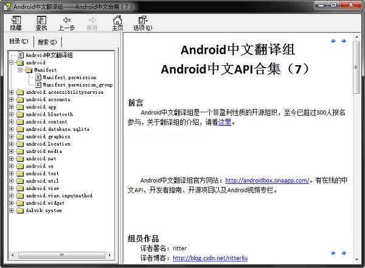Screen dimensions: 365x268
Task: Open the Options (选项) toolbar icon
Action: click(143, 20)
